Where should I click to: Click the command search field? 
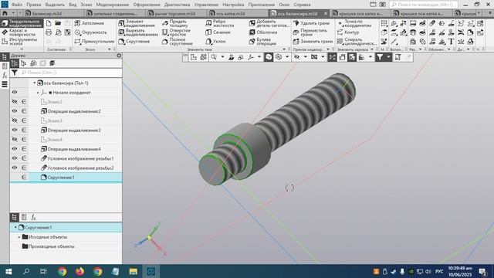coord(424,5)
